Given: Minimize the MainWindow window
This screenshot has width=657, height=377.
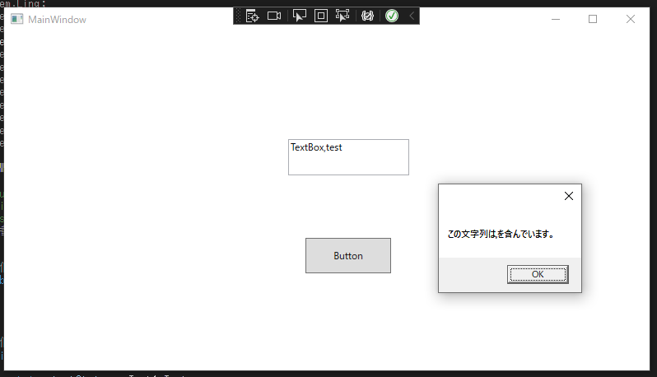Looking at the screenshot, I should click(x=556, y=19).
